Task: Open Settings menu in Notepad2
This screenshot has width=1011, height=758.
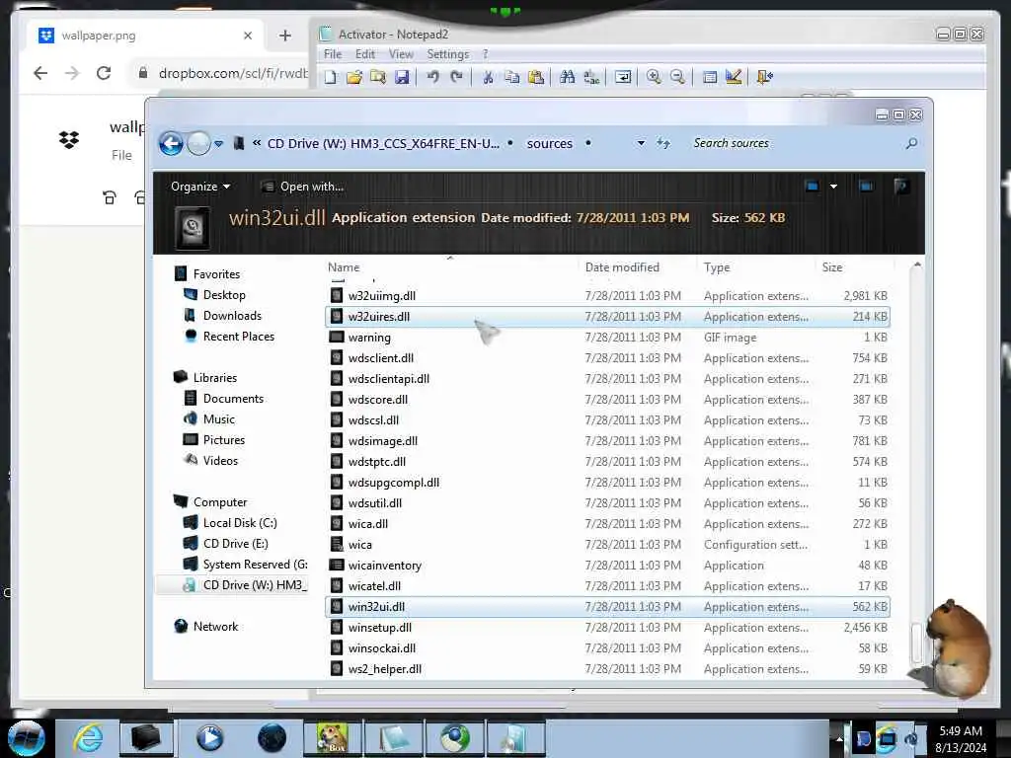Action: point(447,54)
